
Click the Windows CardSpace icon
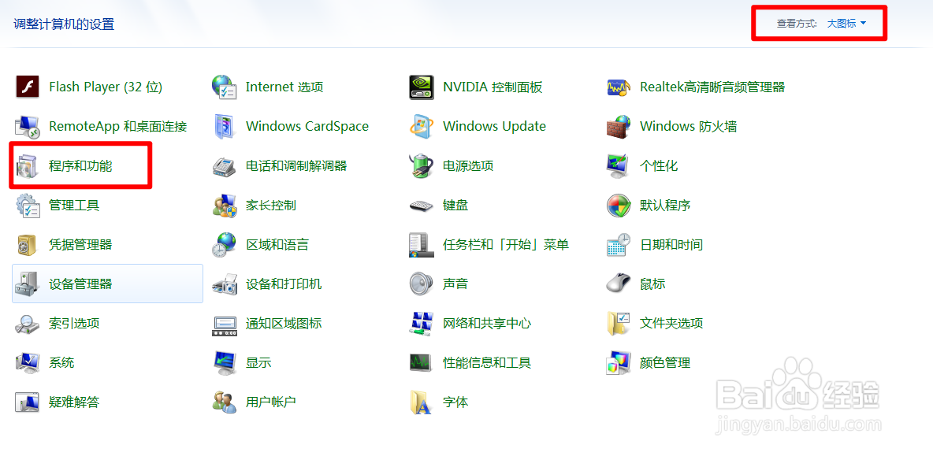225,127
